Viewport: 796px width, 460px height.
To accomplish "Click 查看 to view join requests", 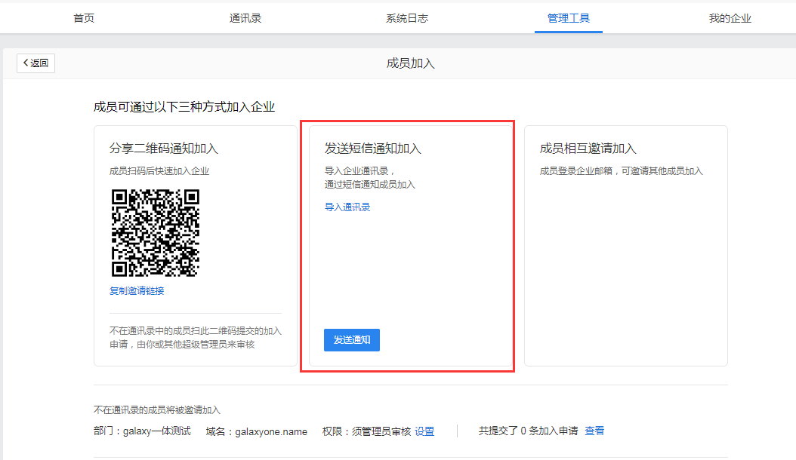I will pyautogui.click(x=594, y=431).
